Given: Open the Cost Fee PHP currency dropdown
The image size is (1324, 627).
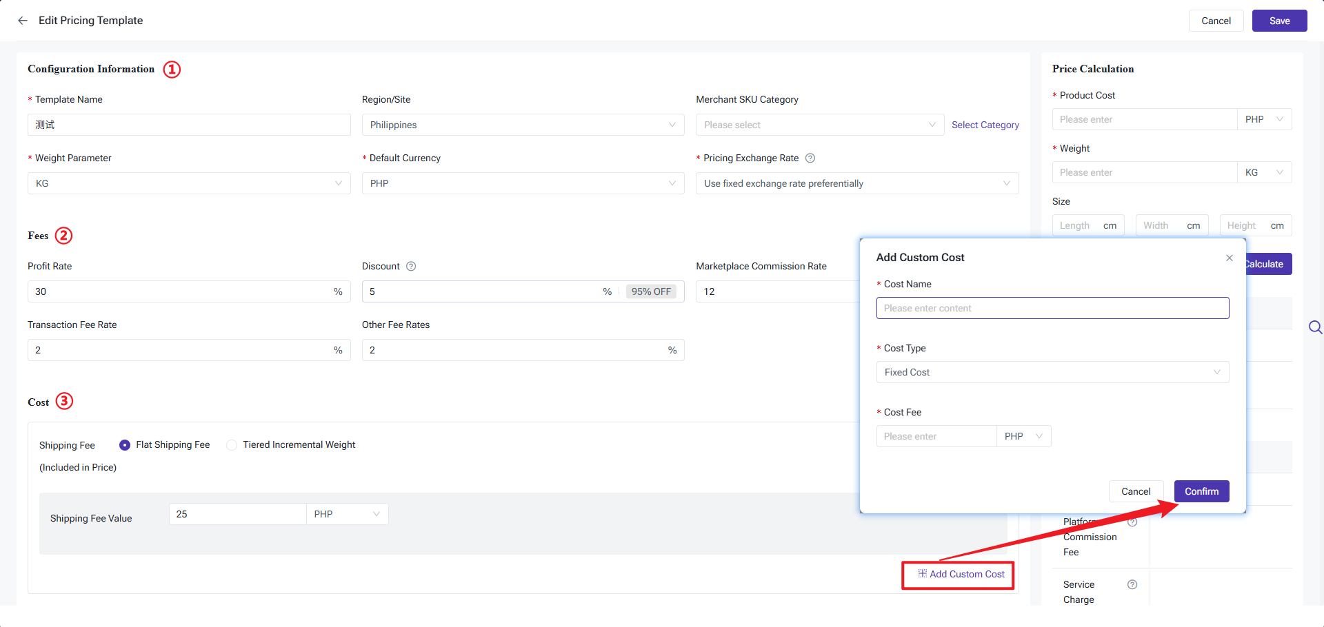Looking at the screenshot, I should [x=1023, y=436].
